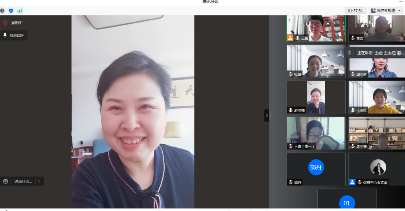Click 王微(高一)'s muted microphone icon
This screenshot has width=405, height=211.
click(x=291, y=147)
